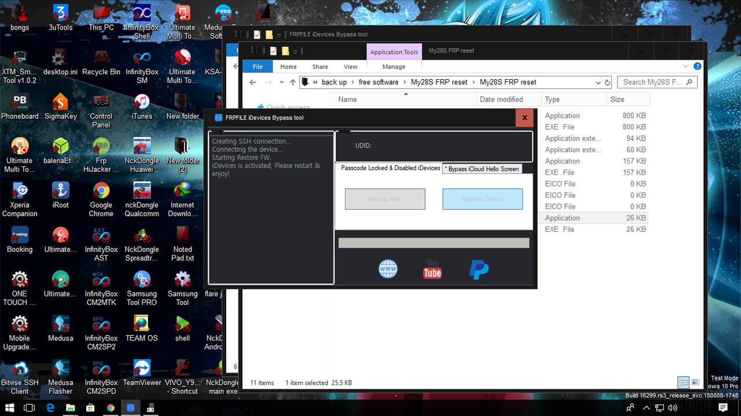Image resolution: width=741 pixels, height=416 pixels.
Task: Click the Backup Files button
Action: point(384,199)
